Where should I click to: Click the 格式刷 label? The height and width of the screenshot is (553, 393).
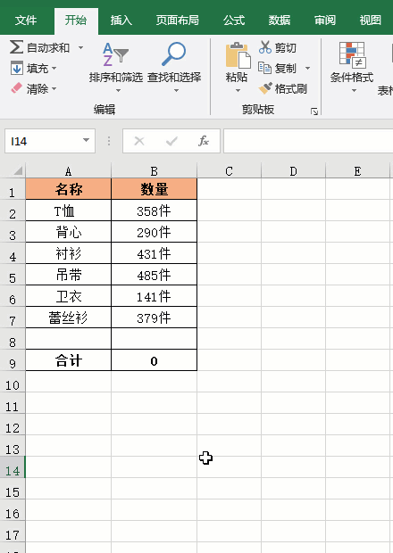pyautogui.click(x=291, y=88)
